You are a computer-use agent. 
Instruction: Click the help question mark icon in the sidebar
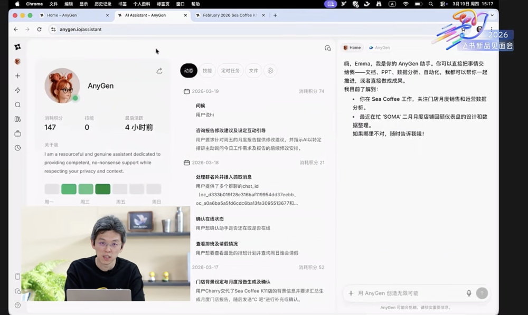click(17, 306)
